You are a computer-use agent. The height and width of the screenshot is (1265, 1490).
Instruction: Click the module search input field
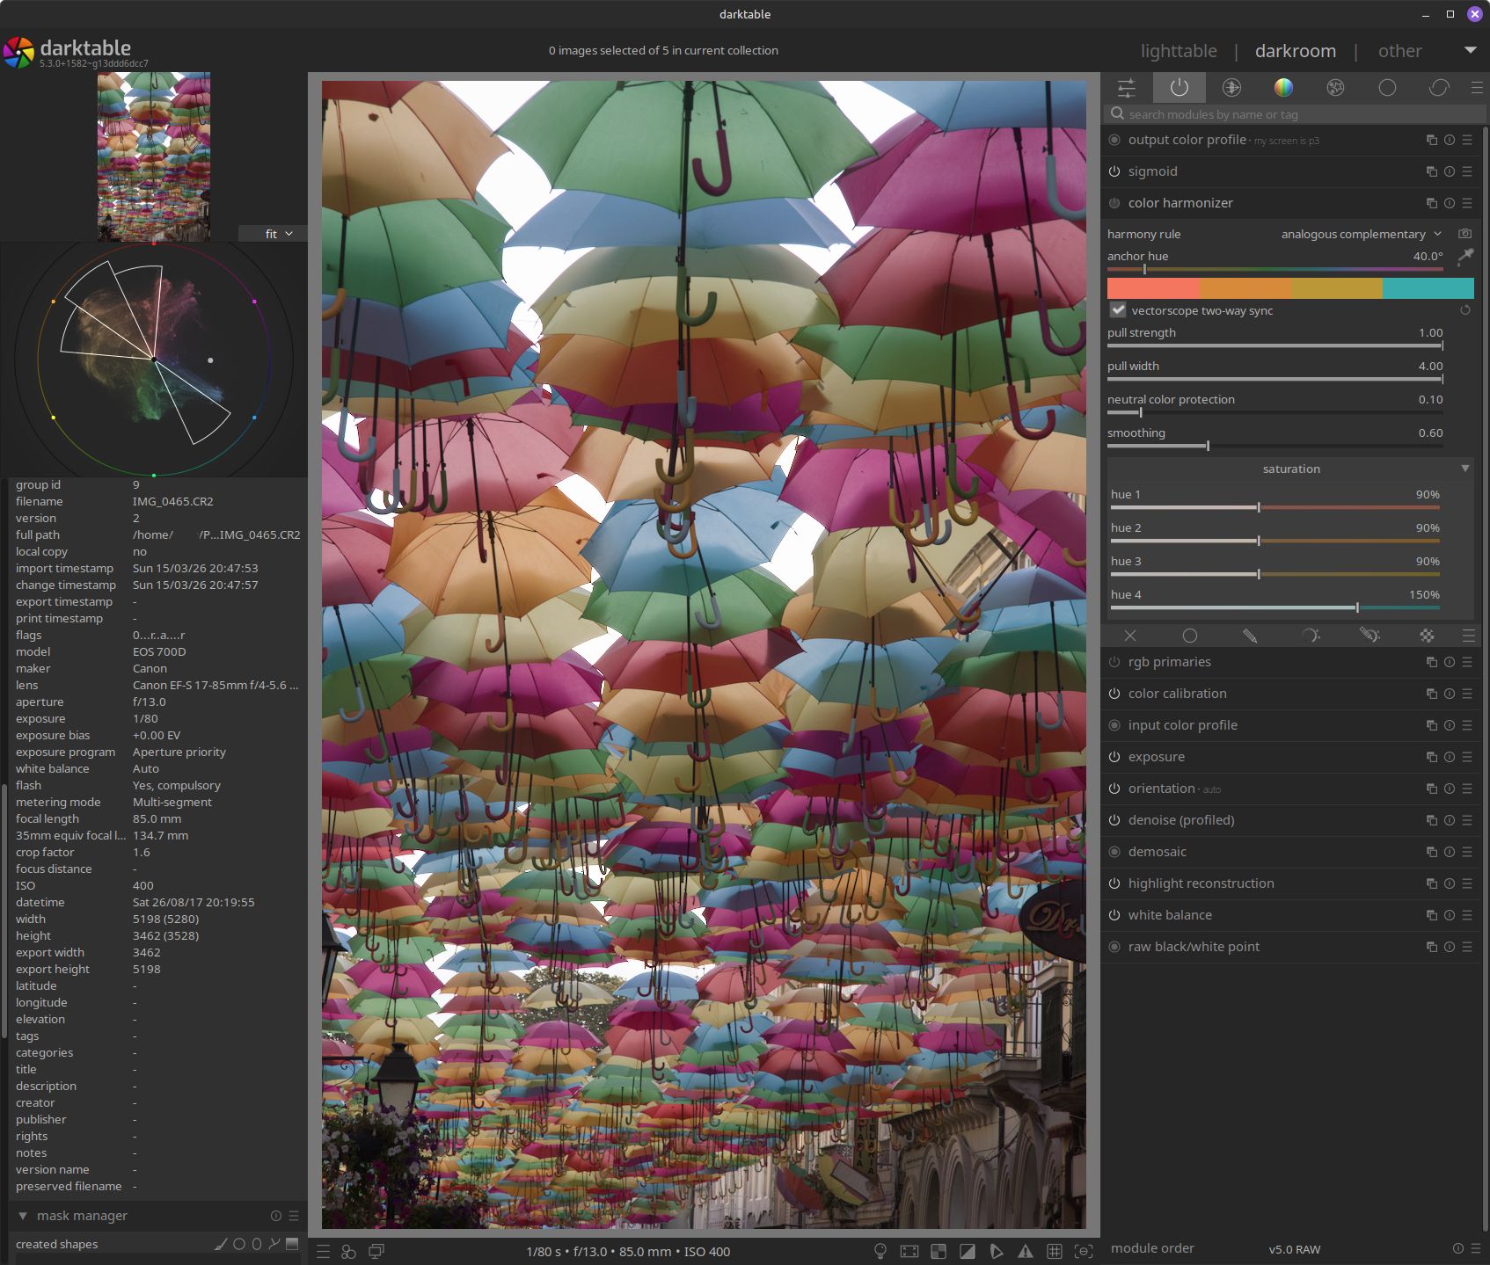point(1293,114)
